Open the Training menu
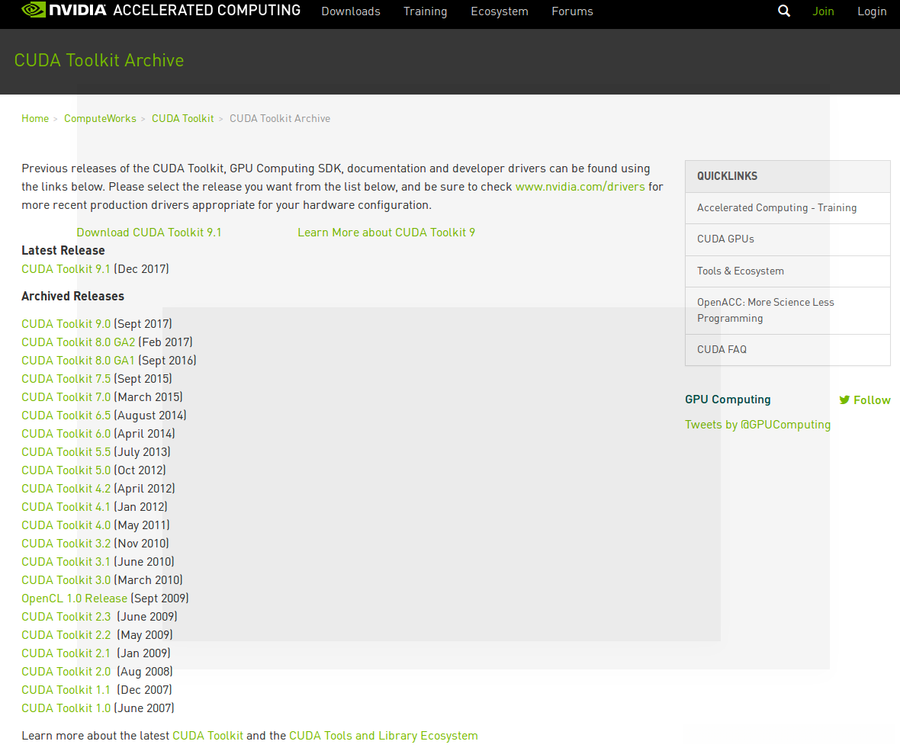This screenshot has width=900, height=751. (x=426, y=11)
